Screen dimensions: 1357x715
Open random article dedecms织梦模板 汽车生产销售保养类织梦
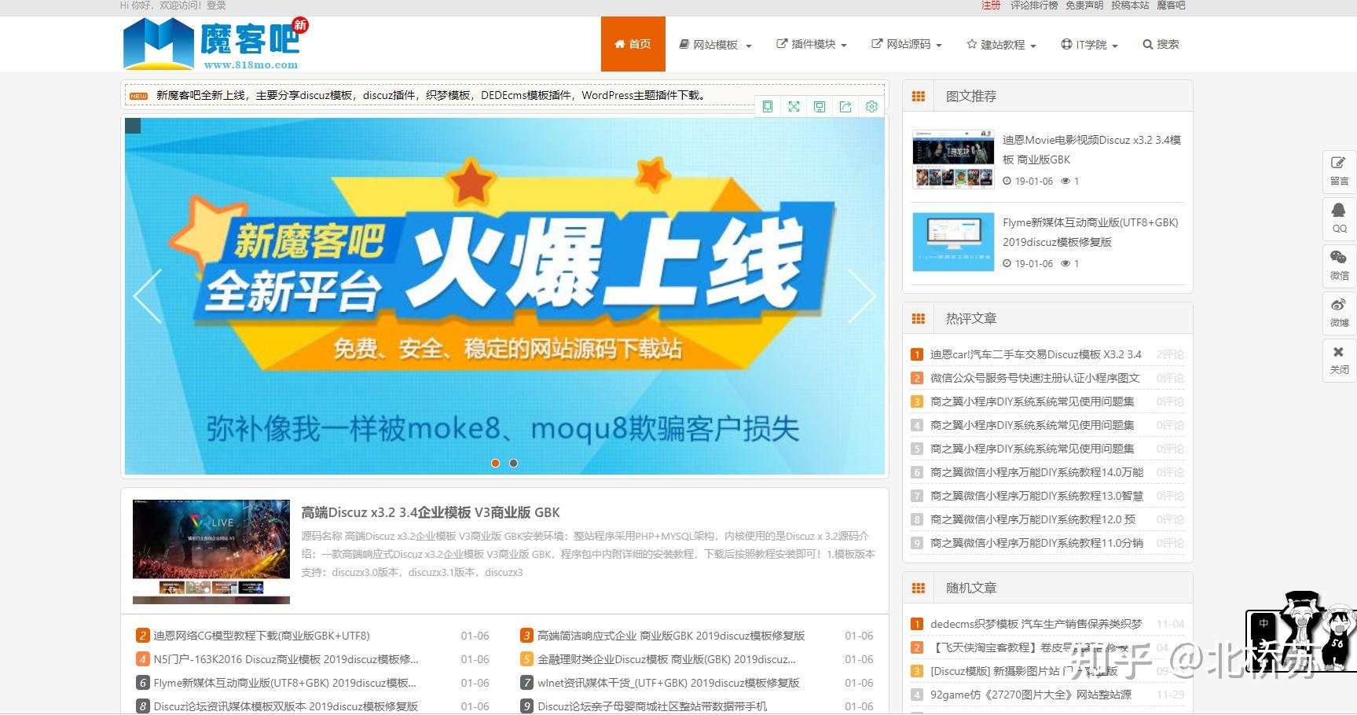(1036, 624)
